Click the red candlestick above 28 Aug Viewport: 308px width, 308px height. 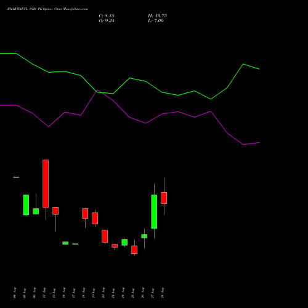(164, 198)
